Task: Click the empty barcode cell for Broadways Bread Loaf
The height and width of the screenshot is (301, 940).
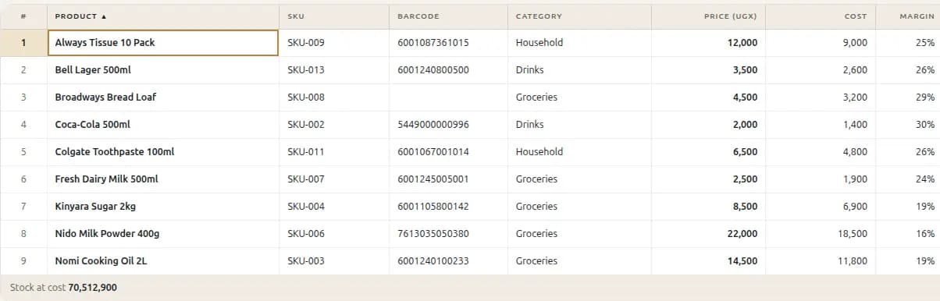Action: click(x=448, y=97)
